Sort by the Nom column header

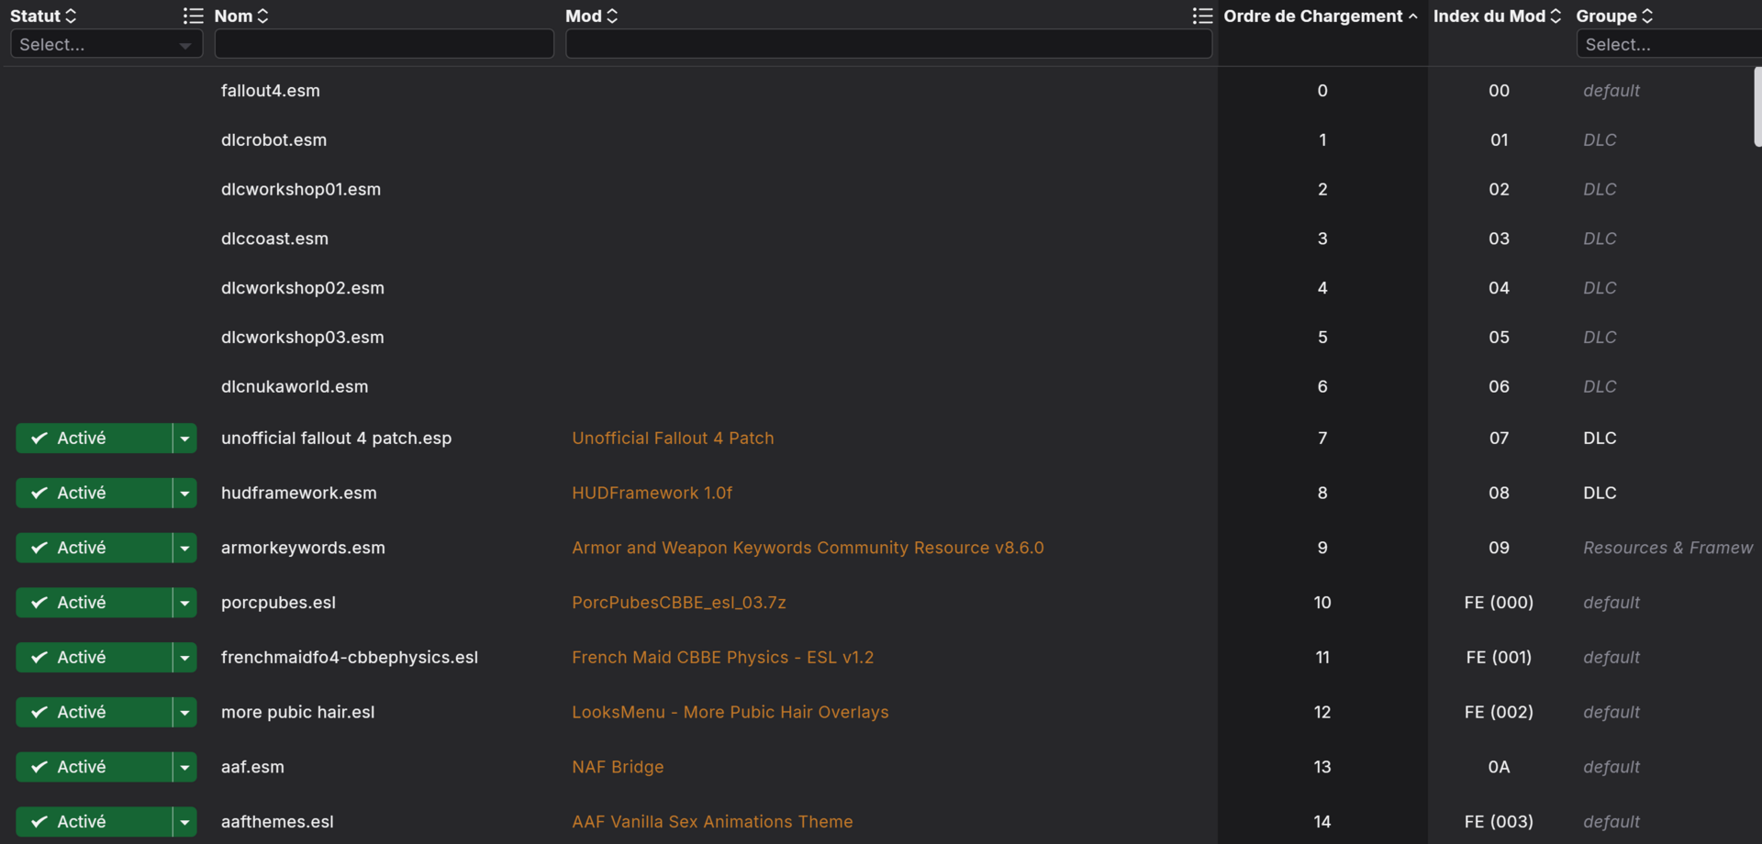(x=241, y=16)
